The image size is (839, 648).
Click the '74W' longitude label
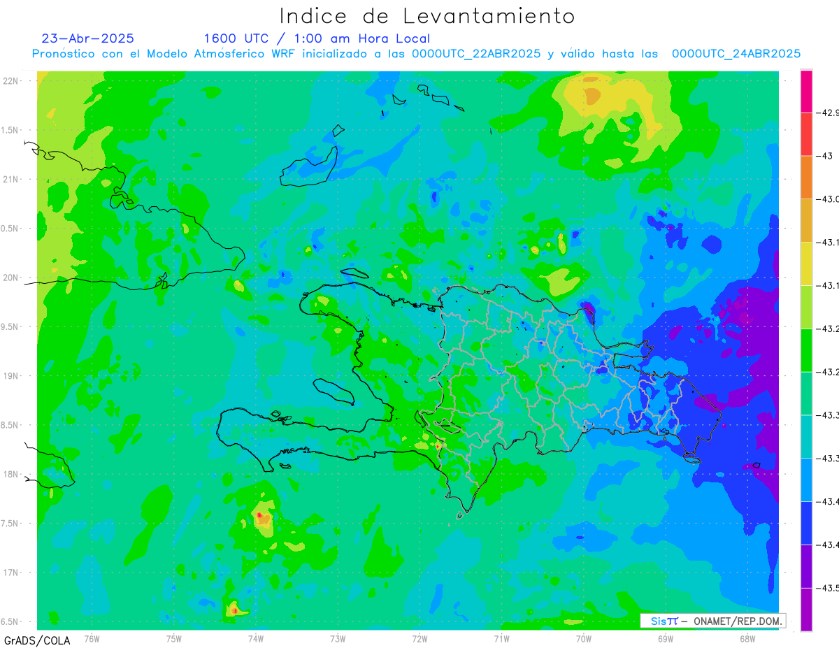tap(256, 638)
